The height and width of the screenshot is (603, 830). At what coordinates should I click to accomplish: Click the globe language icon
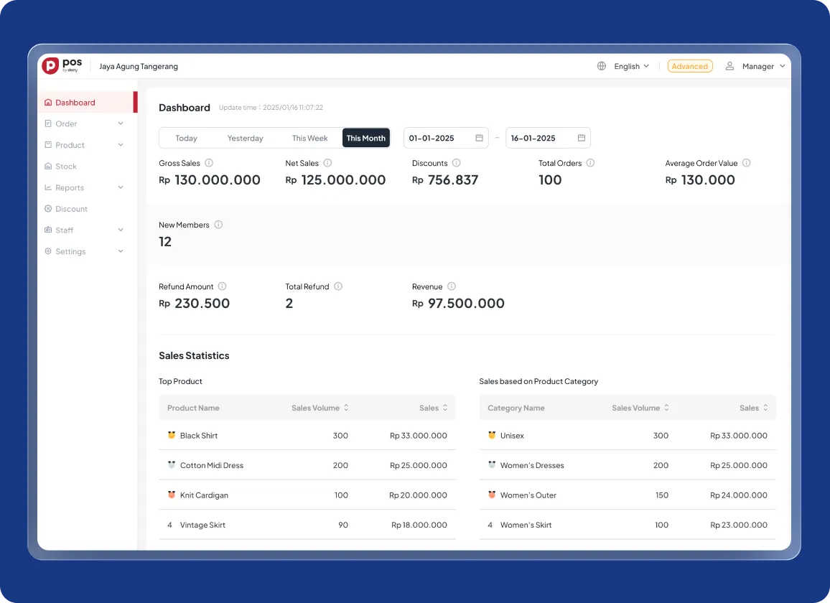point(602,66)
